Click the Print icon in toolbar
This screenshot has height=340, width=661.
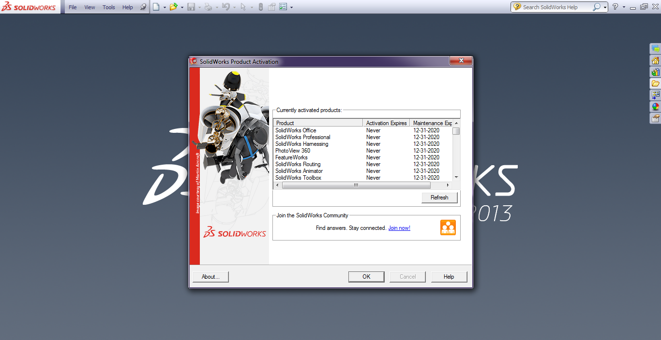[208, 7]
